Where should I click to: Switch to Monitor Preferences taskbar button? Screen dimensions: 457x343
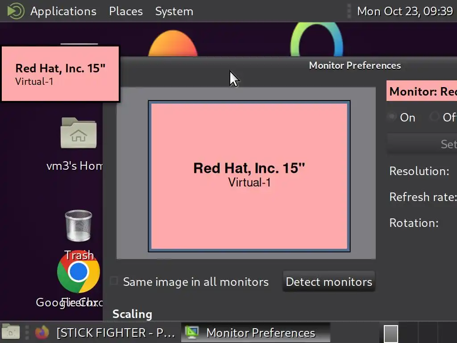[256, 332]
